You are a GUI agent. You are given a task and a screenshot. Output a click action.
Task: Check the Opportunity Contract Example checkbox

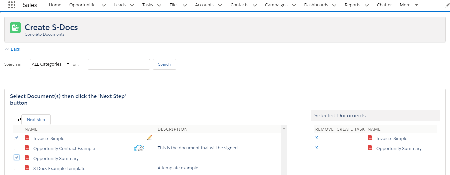coord(17,147)
